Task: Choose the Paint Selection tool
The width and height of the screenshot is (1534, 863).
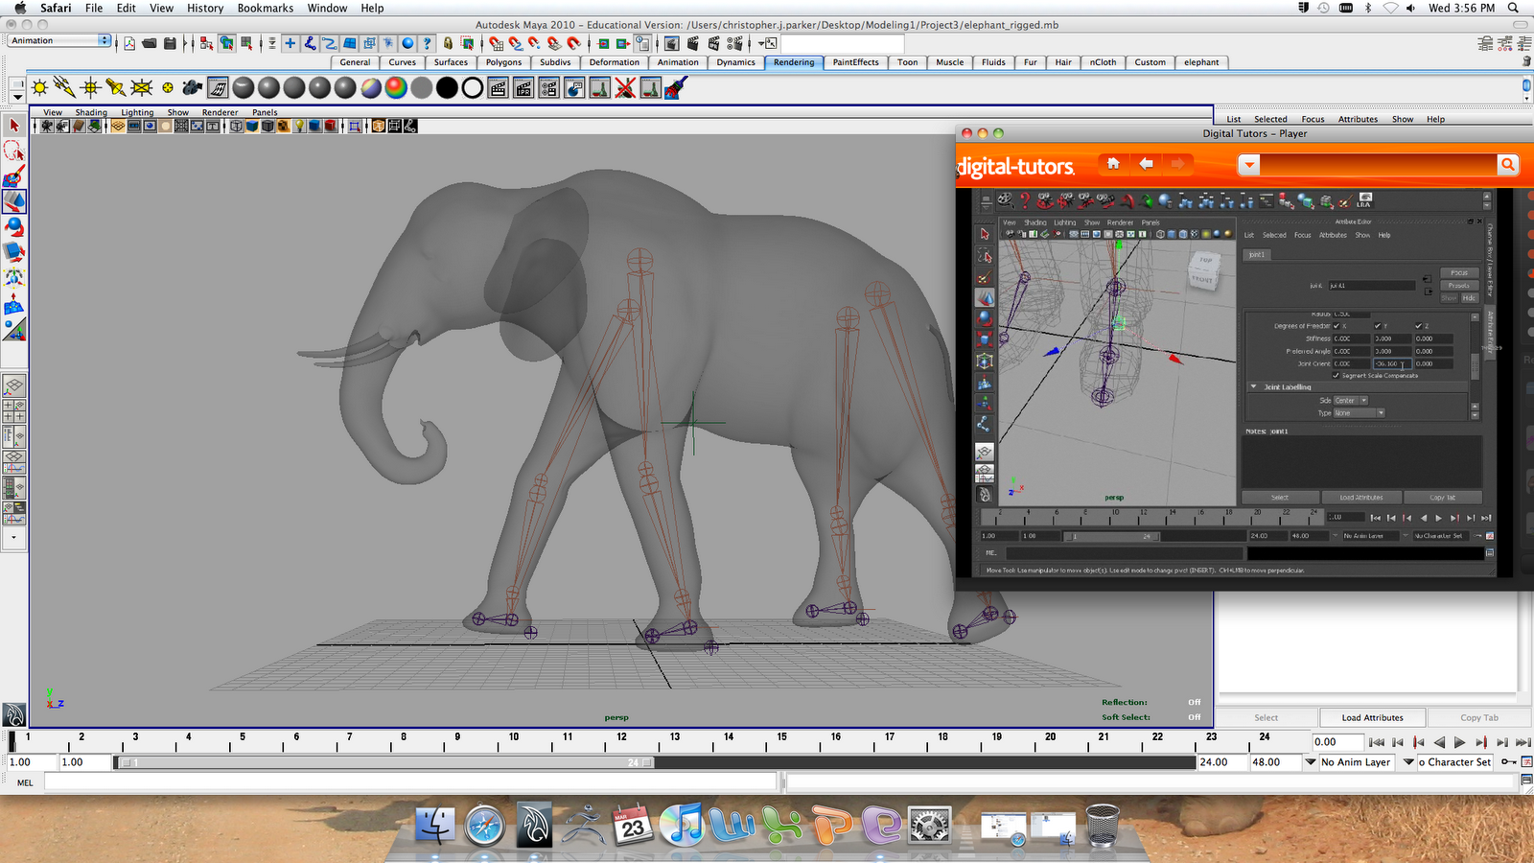Action: (x=14, y=176)
